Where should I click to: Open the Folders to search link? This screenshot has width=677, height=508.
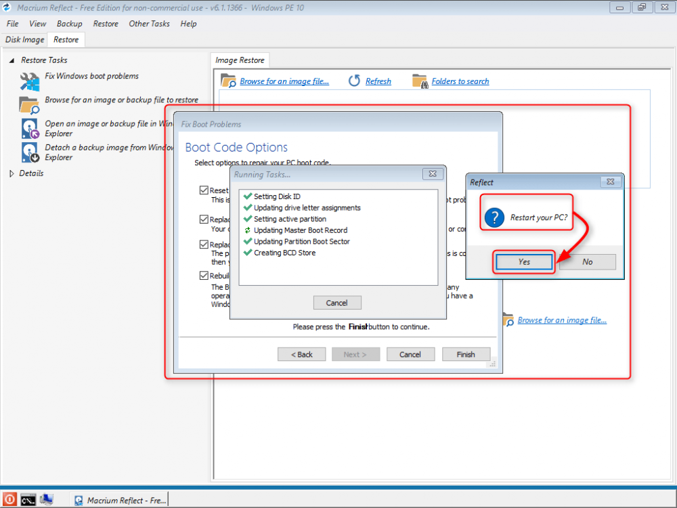pos(460,81)
